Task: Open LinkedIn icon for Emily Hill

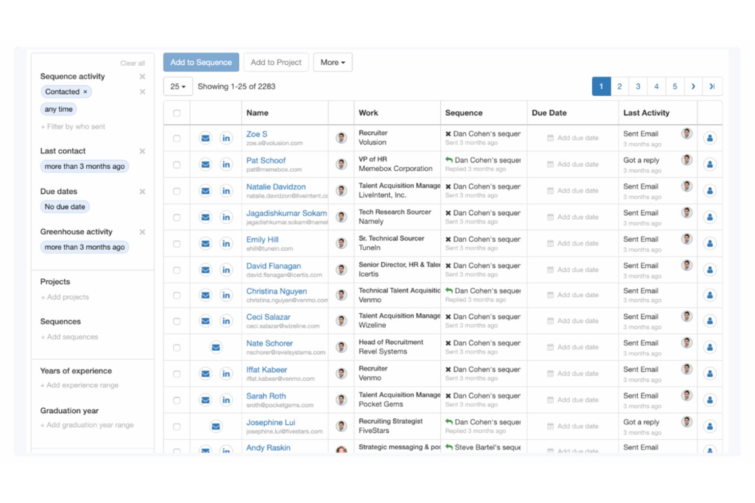Action: click(226, 244)
